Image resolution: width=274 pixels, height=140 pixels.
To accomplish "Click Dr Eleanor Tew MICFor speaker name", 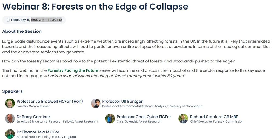I will coord(38,132).
